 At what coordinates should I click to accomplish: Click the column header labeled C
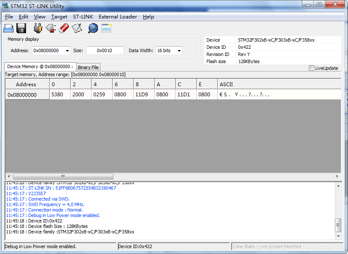(186, 85)
